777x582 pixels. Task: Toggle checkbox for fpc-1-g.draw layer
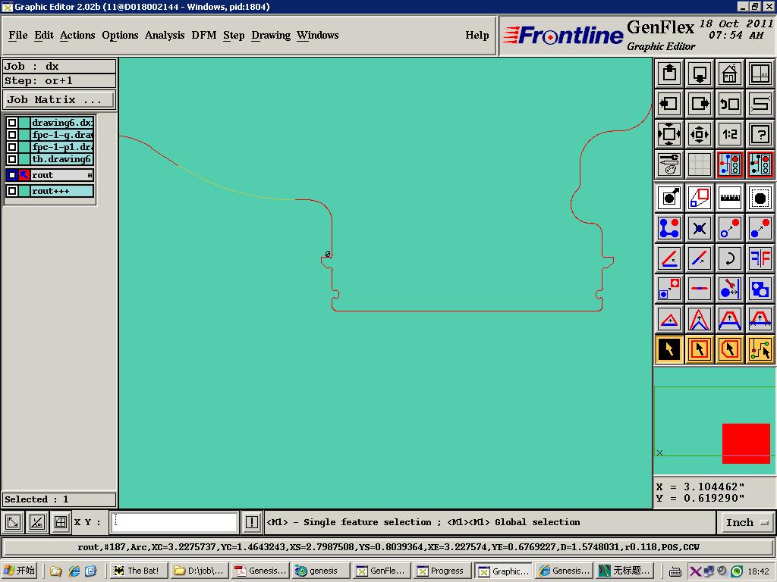point(12,135)
